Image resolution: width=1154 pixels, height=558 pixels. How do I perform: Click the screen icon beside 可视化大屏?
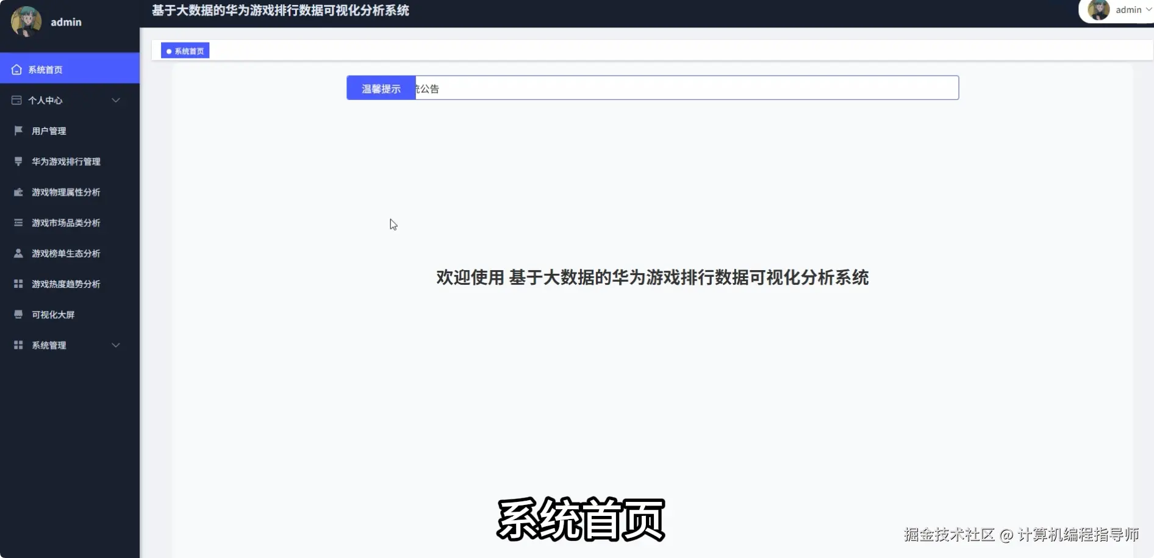click(18, 314)
